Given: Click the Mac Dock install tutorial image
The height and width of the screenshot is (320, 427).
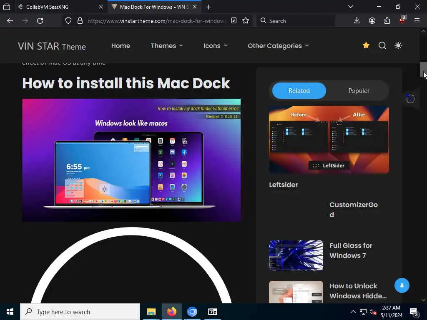Looking at the screenshot, I should coord(131,160).
